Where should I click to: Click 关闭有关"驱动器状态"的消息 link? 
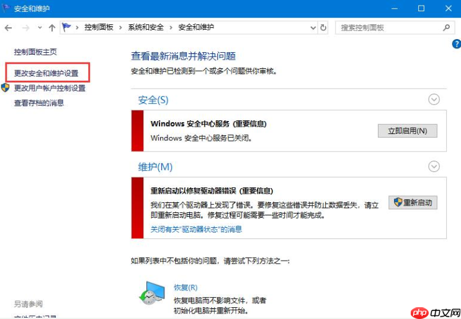coord(197,230)
